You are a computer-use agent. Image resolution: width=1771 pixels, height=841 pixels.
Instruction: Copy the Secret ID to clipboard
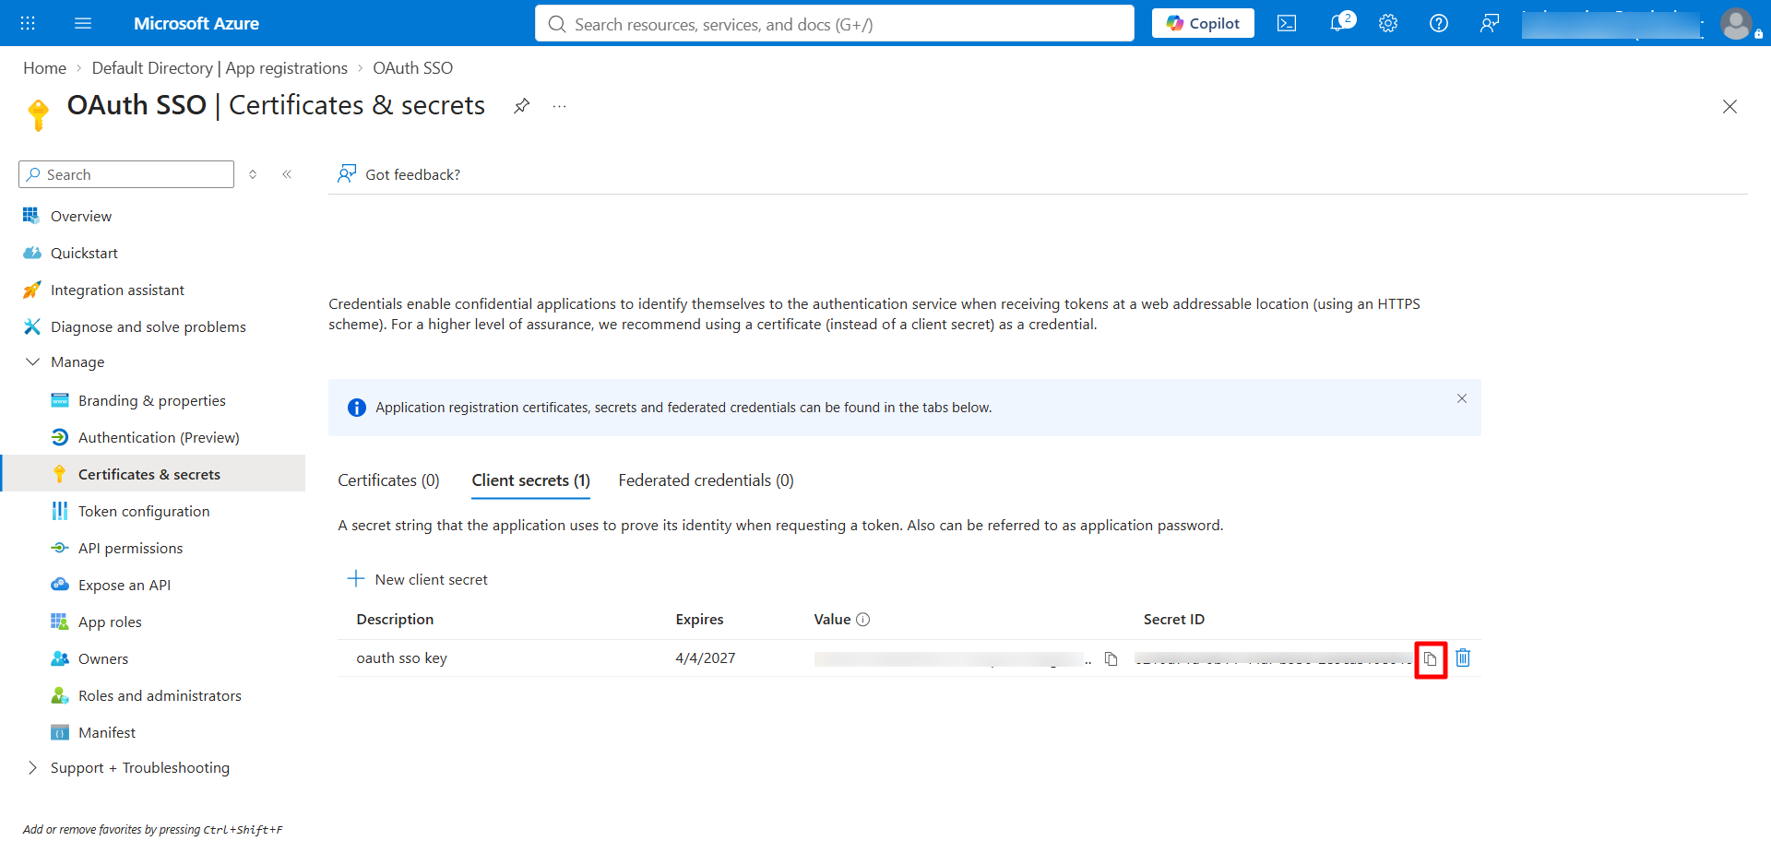click(1431, 658)
